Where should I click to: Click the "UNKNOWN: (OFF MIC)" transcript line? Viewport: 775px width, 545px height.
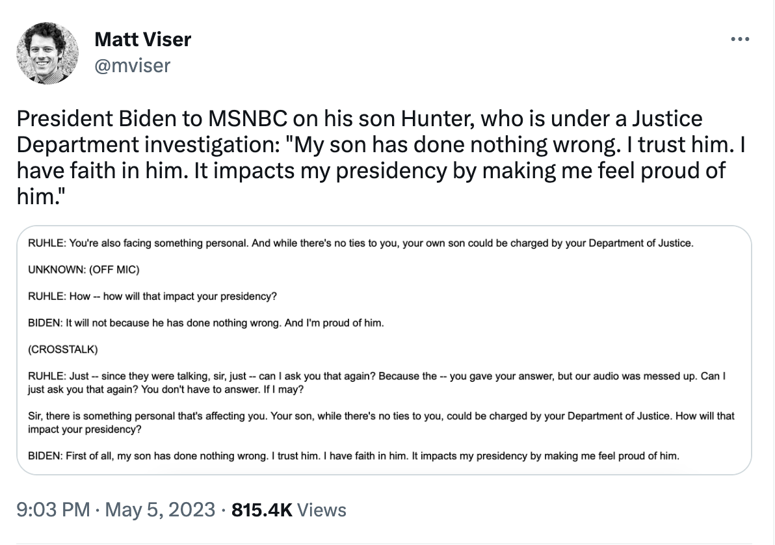click(84, 270)
